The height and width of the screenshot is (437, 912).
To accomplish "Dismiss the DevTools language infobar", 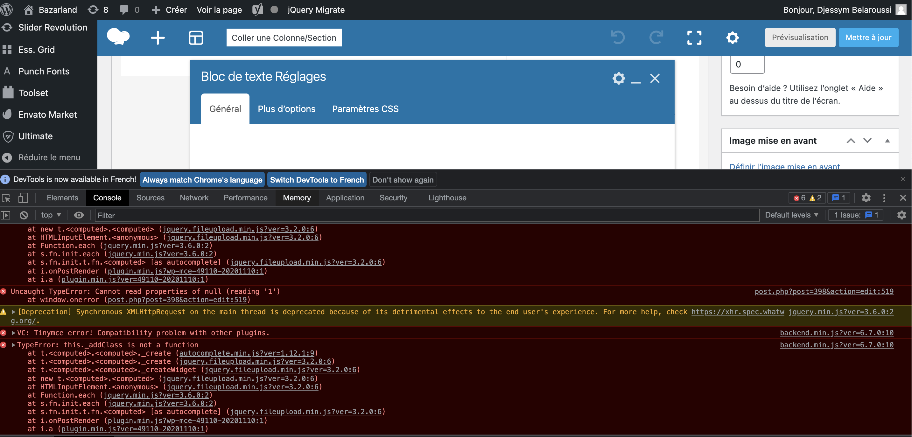I will click(x=903, y=179).
